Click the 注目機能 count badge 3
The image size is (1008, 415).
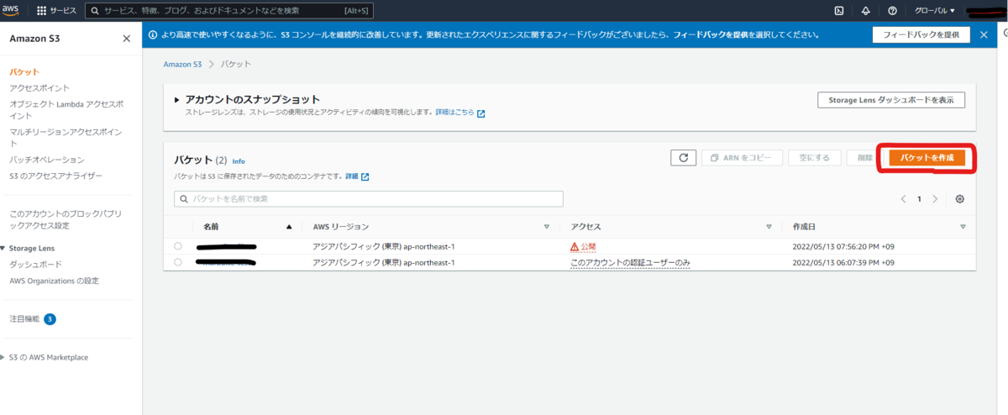pos(50,319)
